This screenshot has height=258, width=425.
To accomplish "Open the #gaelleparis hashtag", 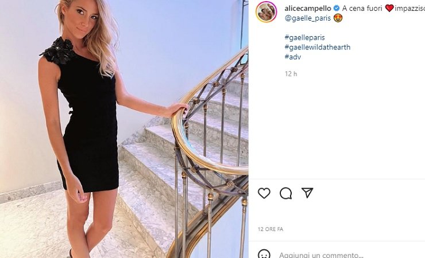I will coord(304,37).
